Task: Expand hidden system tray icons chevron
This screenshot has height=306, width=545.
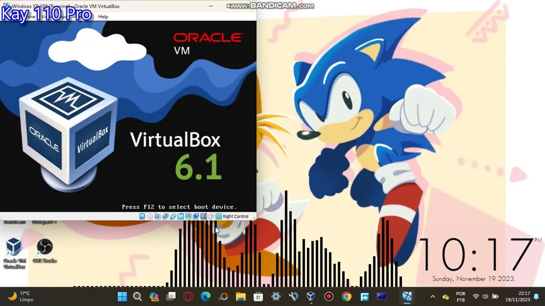Action: (x=433, y=296)
